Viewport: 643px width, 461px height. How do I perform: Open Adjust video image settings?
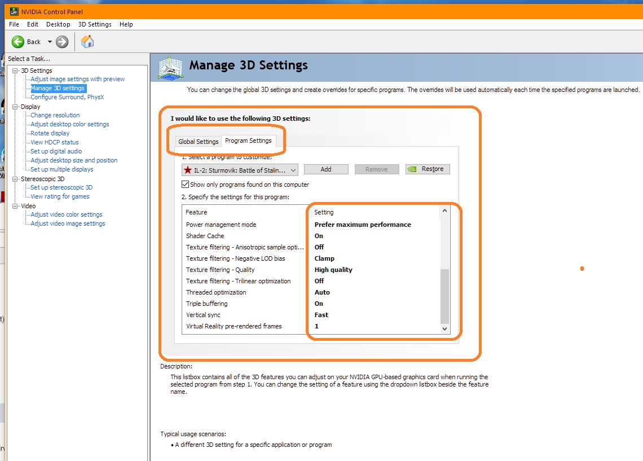coord(68,223)
